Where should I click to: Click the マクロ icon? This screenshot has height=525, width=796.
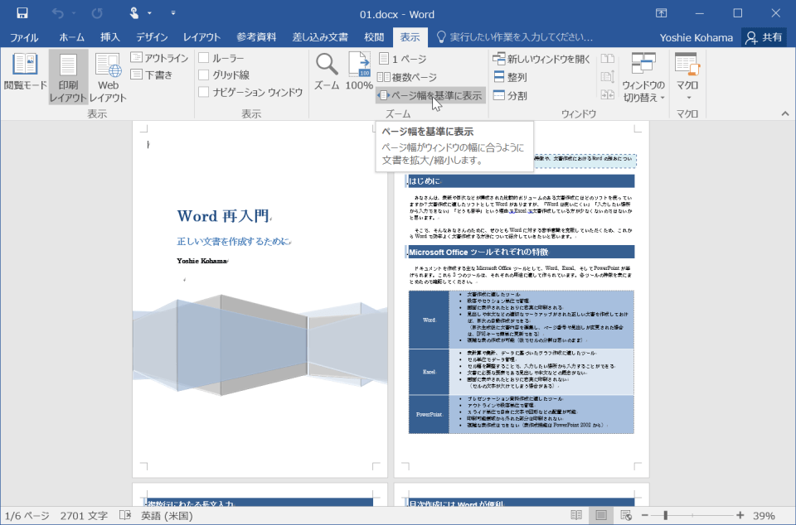pos(687,65)
